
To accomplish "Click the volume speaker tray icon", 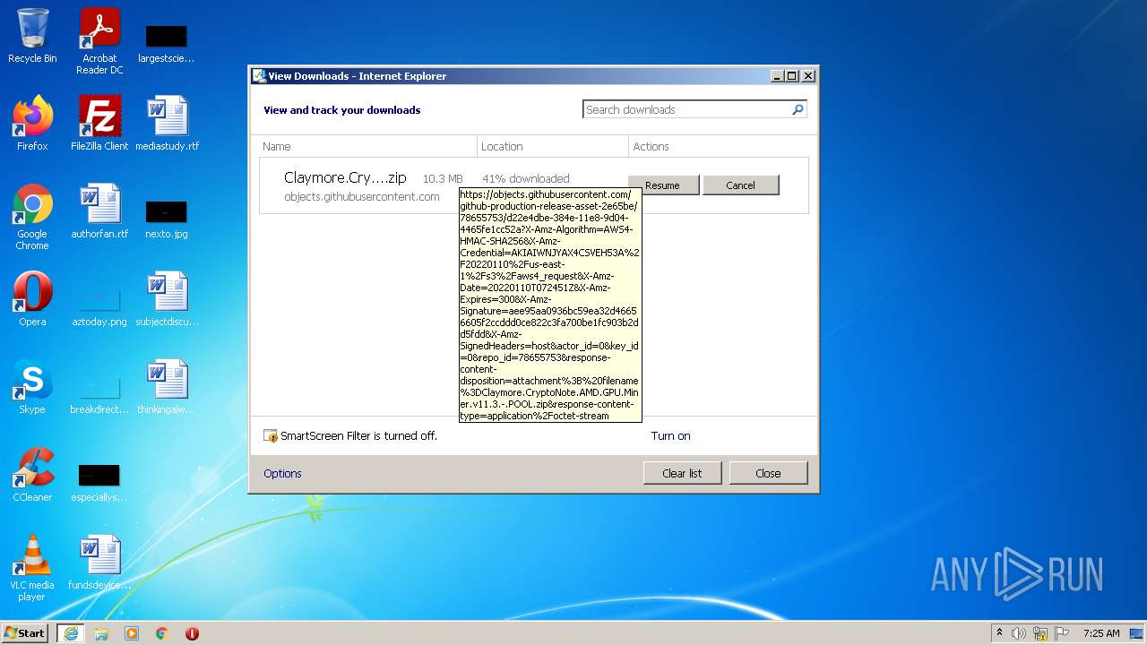I will pyautogui.click(x=1019, y=633).
